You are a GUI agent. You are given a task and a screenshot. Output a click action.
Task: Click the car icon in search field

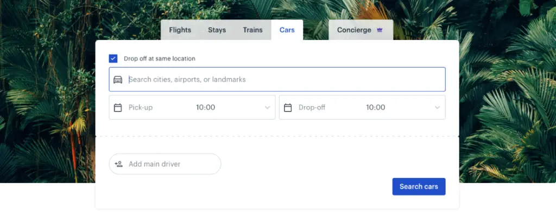(x=118, y=80)
